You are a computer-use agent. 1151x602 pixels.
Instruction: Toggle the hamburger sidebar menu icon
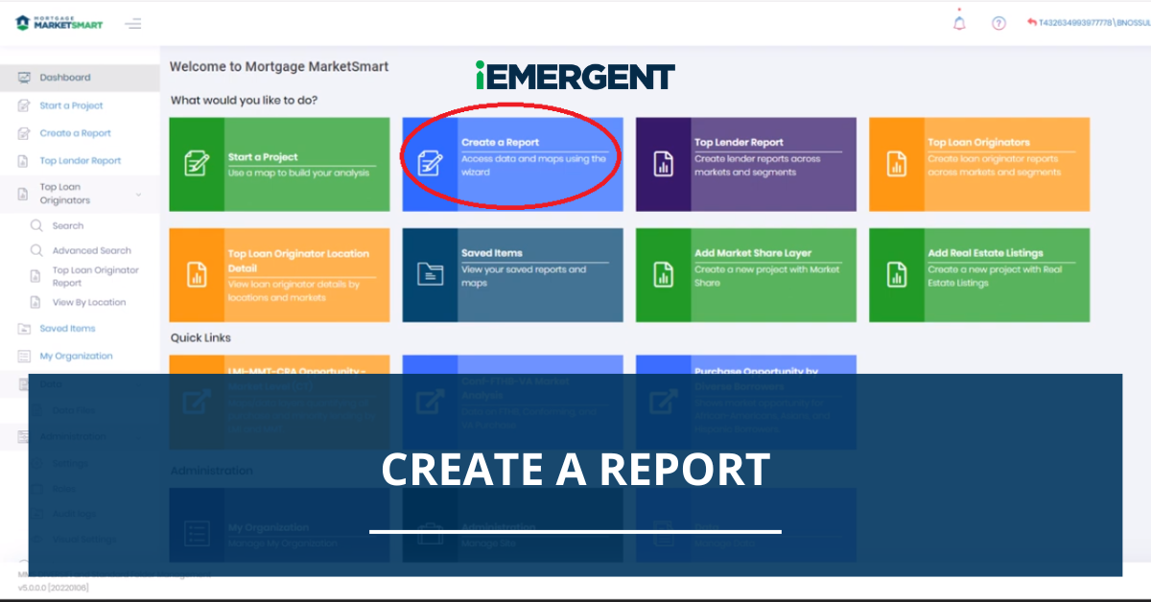click(133, 23)
